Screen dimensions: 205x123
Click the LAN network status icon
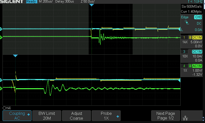pyautogui.click(x=185, y=118)
